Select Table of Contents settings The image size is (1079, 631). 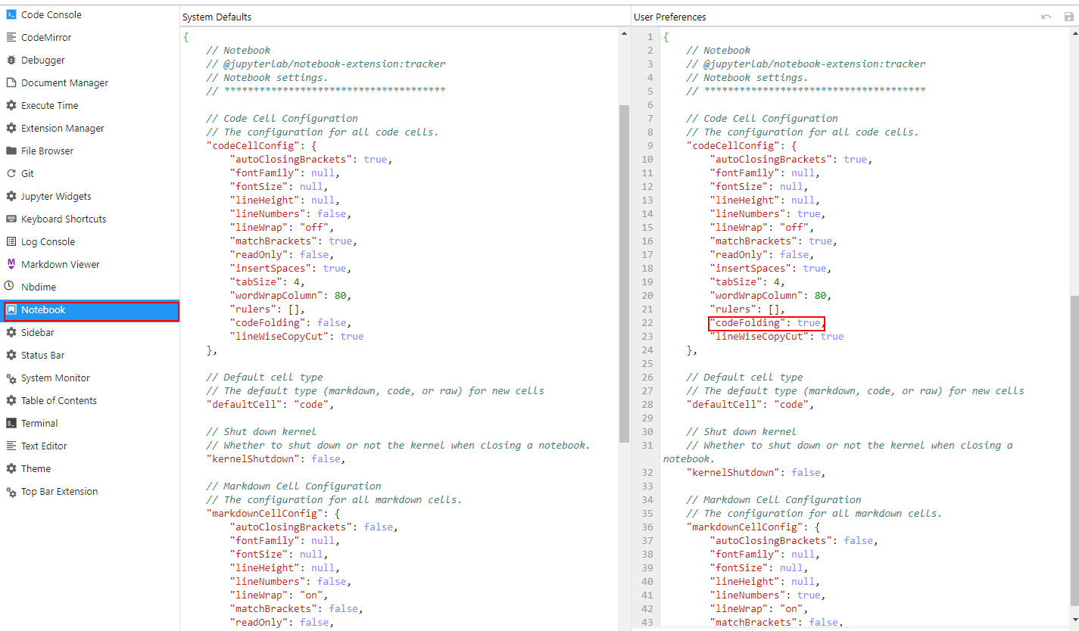pos(13,400)
